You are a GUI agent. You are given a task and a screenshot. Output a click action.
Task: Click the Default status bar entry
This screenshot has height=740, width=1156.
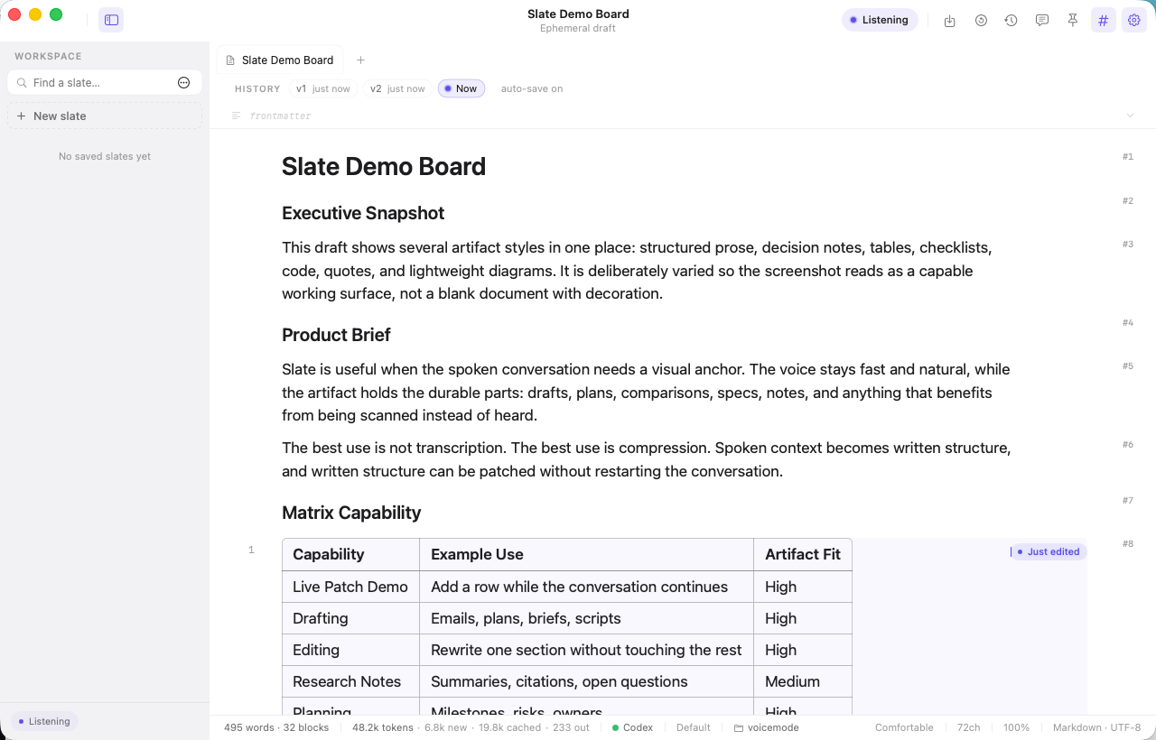(693, 727)
